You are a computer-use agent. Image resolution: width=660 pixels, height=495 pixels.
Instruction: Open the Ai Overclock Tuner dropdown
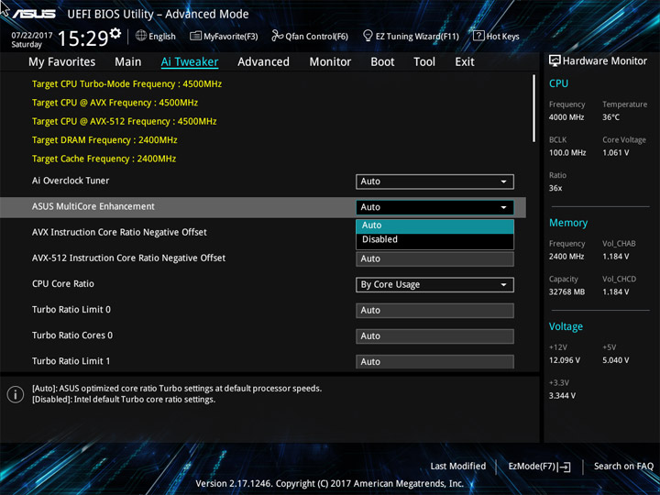(434, 181)
